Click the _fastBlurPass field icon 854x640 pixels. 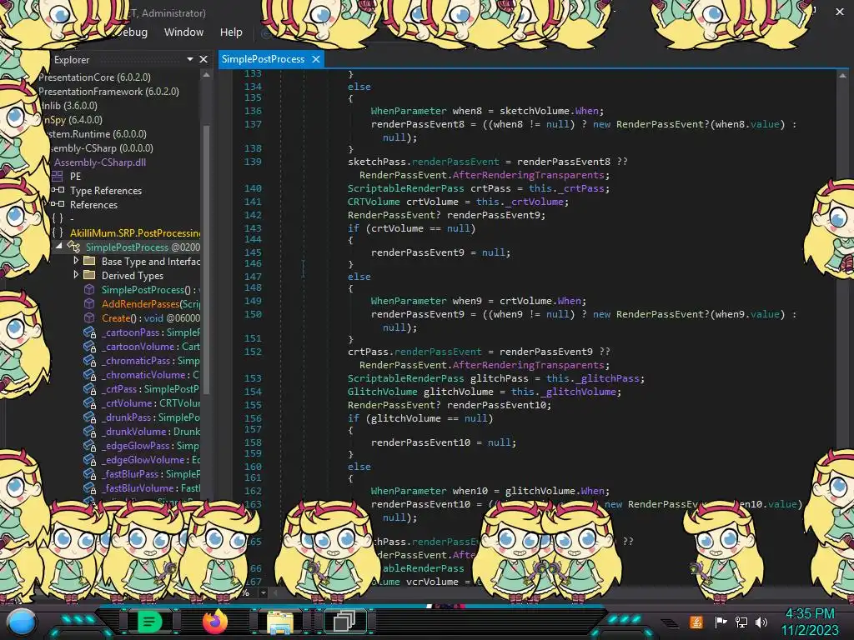pos(89,473)
